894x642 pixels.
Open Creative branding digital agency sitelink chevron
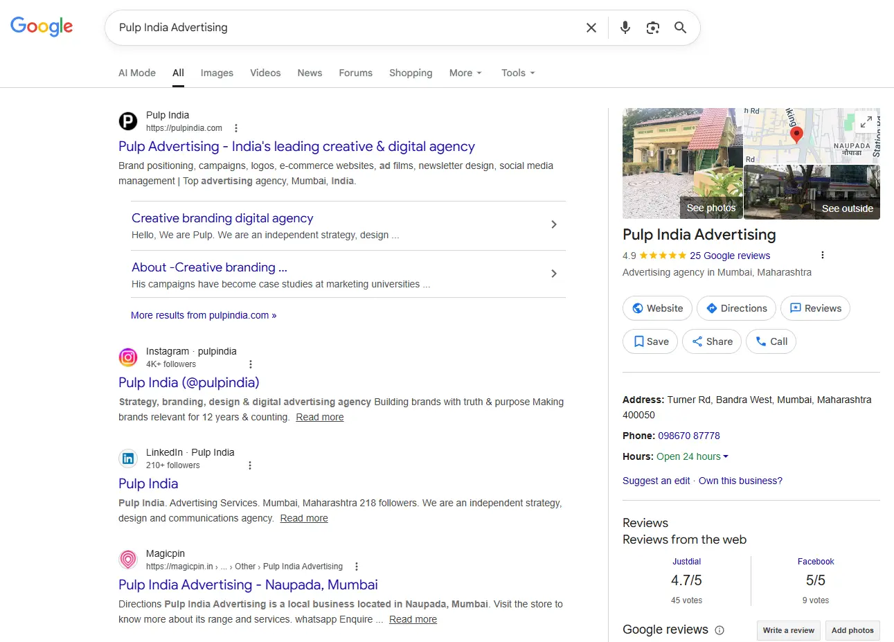(x=553, y=224)
